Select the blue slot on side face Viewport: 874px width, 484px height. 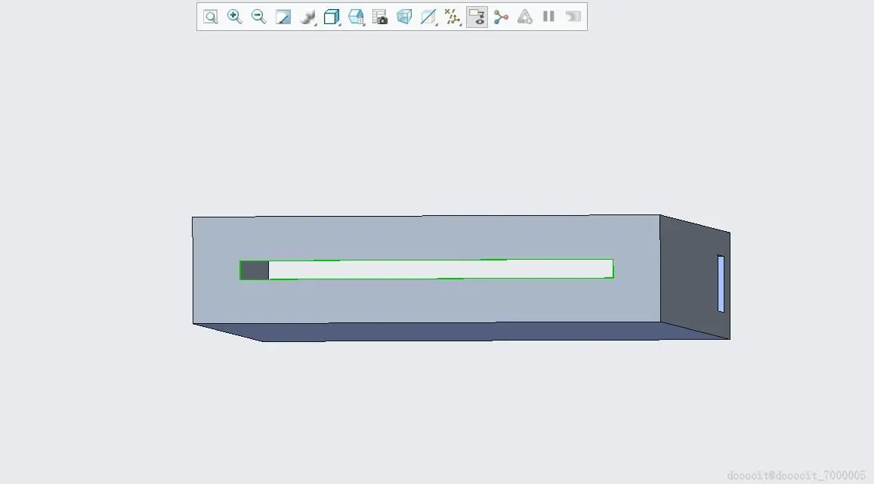[x=721, y=283]
